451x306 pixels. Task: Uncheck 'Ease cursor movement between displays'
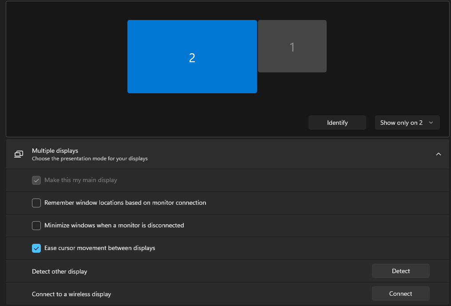36,248
